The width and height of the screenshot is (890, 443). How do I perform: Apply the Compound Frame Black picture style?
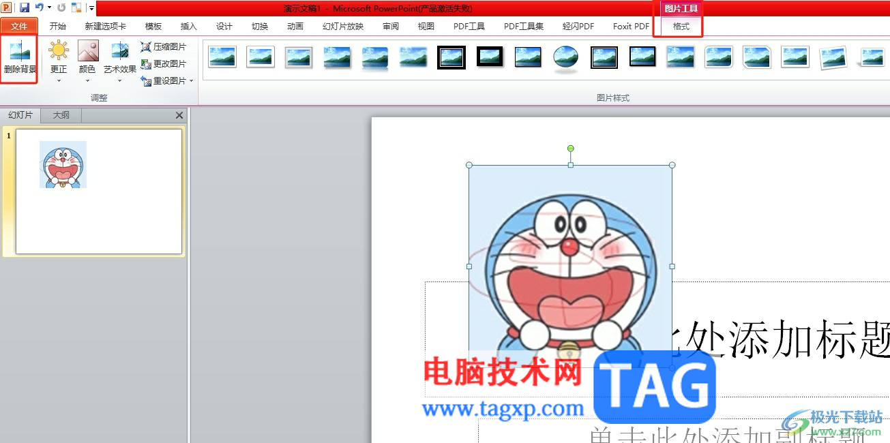point(604,57)
